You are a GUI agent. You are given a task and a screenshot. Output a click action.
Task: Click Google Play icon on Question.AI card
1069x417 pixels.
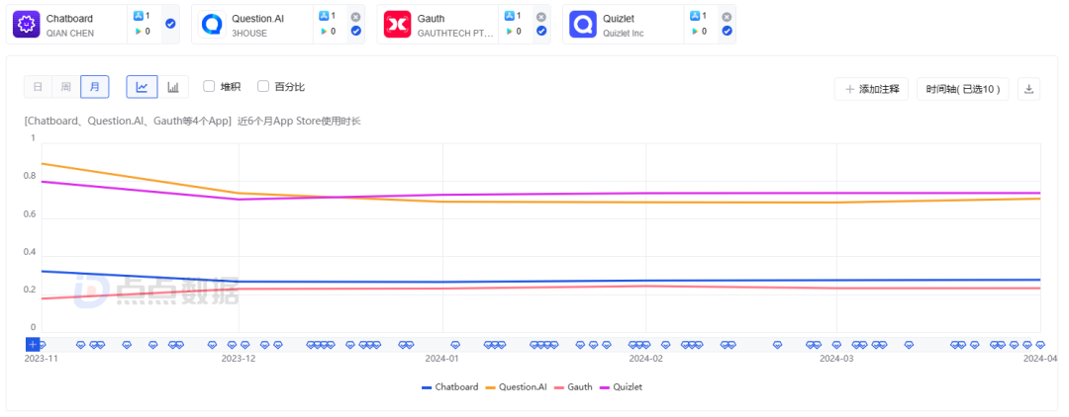(324, 32)
